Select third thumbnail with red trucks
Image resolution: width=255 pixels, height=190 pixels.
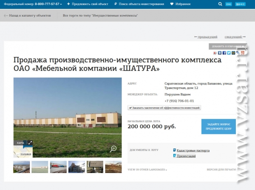(58, 167)
